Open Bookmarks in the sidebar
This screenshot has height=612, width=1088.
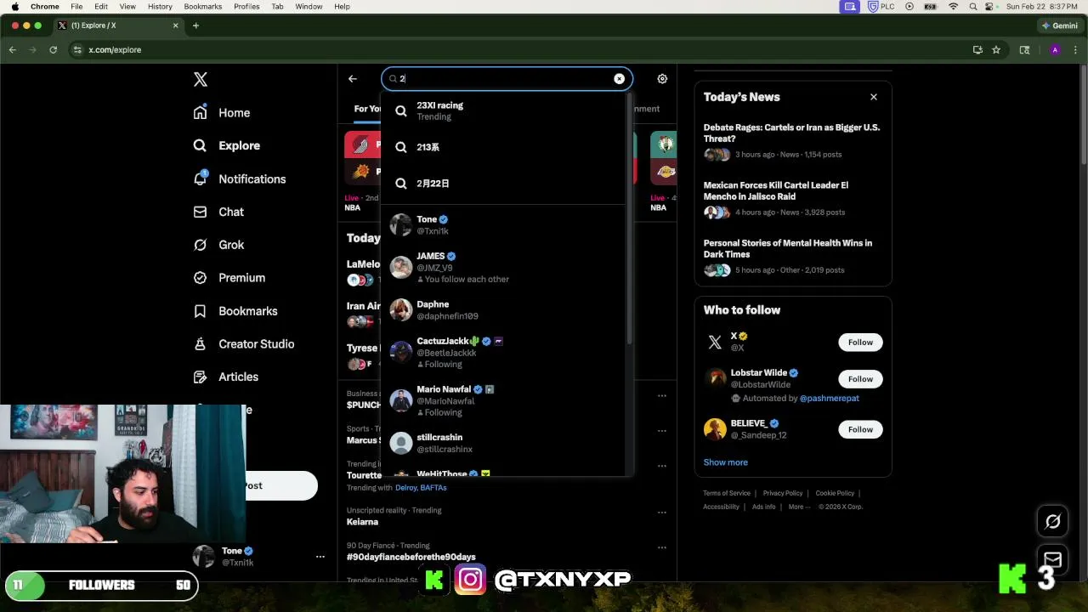point(235,311)
